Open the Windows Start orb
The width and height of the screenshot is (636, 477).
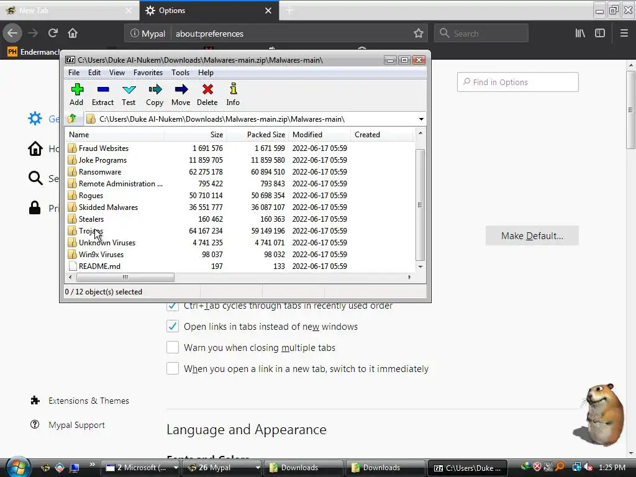pos(17,466)
